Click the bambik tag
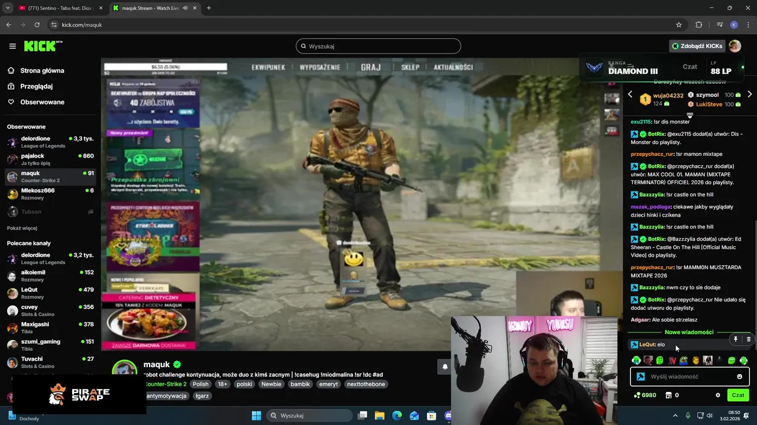Image resolution: width=757 pixels, height=425 pixels. (300, 384)
